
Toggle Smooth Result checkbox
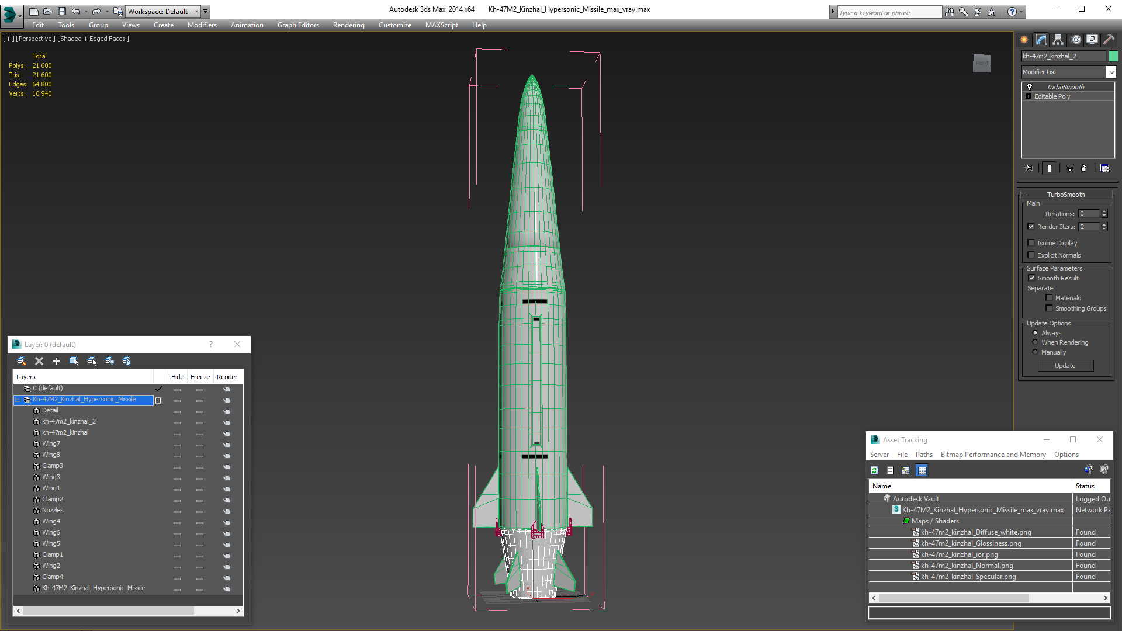tap(1031, 278)
